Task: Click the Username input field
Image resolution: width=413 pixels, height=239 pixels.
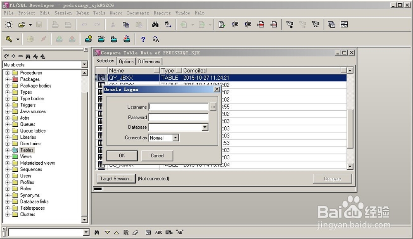Action: coord(178,107)
